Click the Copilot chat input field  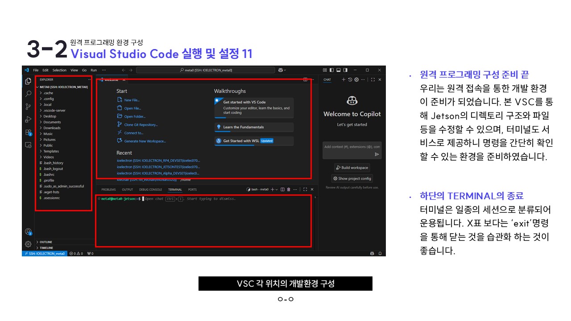[x=352, y=150]
